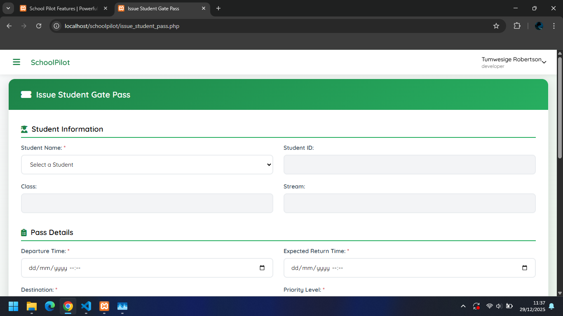
Task: Open the tab search dropdown arrow
Action: click(8, 8)
